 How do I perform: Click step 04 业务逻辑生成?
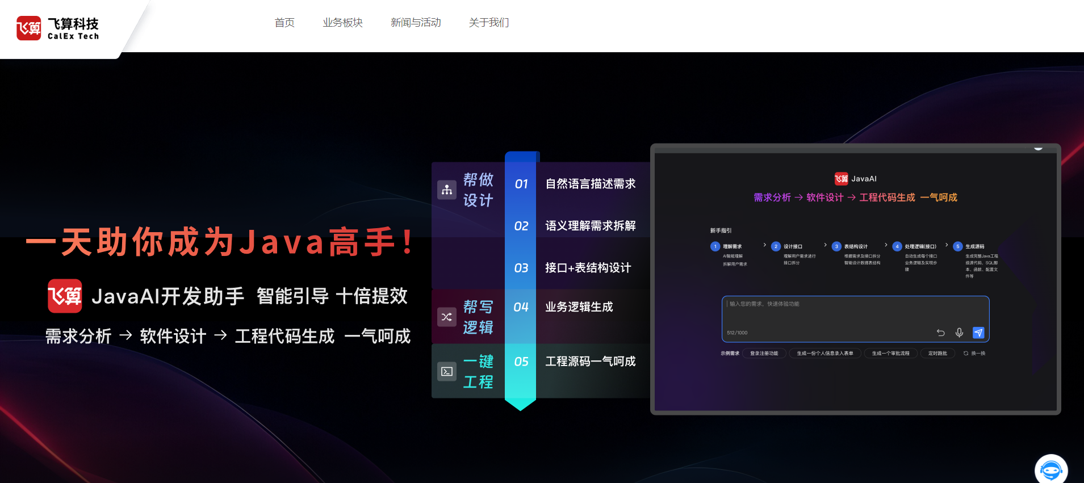pyautogui.click(x=563, y=307)
